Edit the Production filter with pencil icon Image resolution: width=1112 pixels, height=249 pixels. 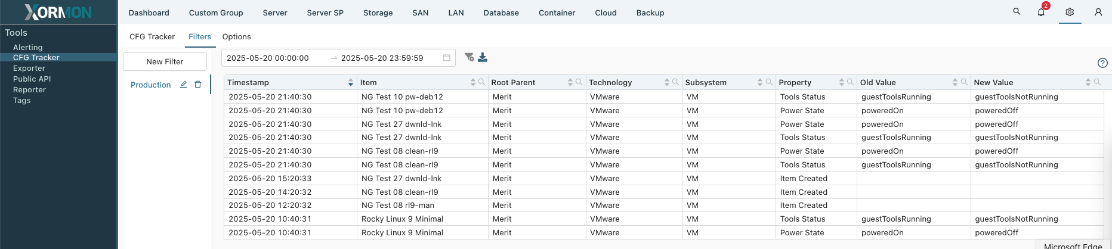(x=184, y=85)
